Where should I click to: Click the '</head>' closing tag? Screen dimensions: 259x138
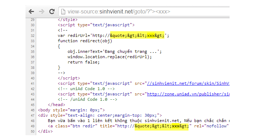[x=56, y=105]
